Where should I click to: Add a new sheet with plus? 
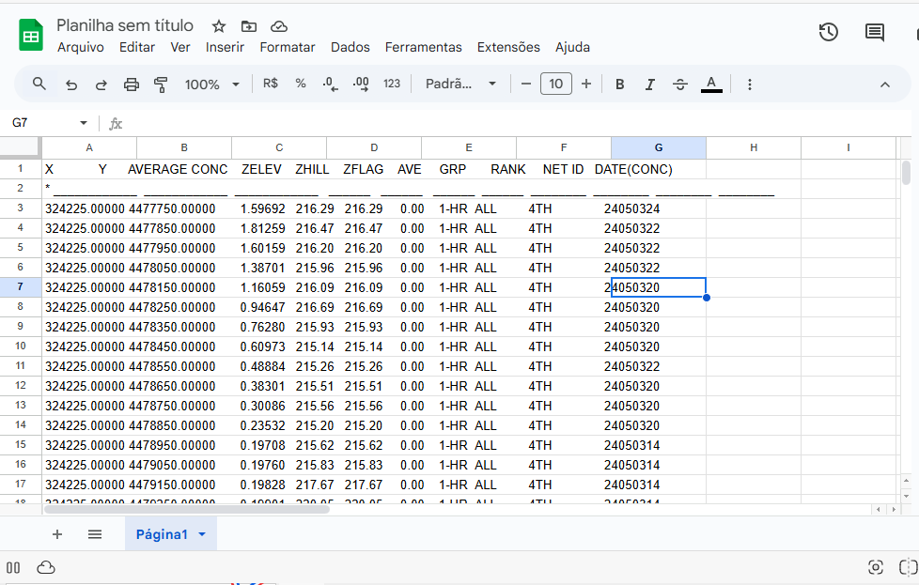(x=57, y=534)
